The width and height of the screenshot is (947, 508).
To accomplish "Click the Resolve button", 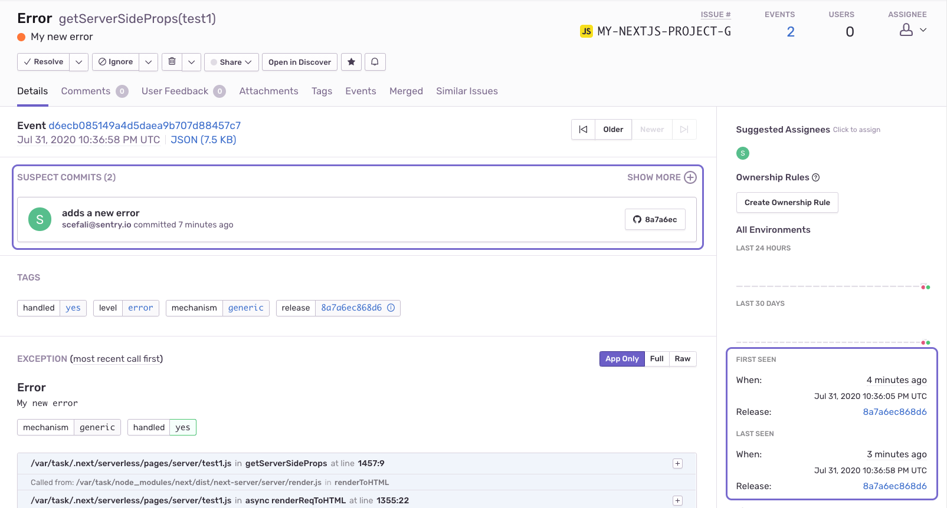I will (44, 62).
